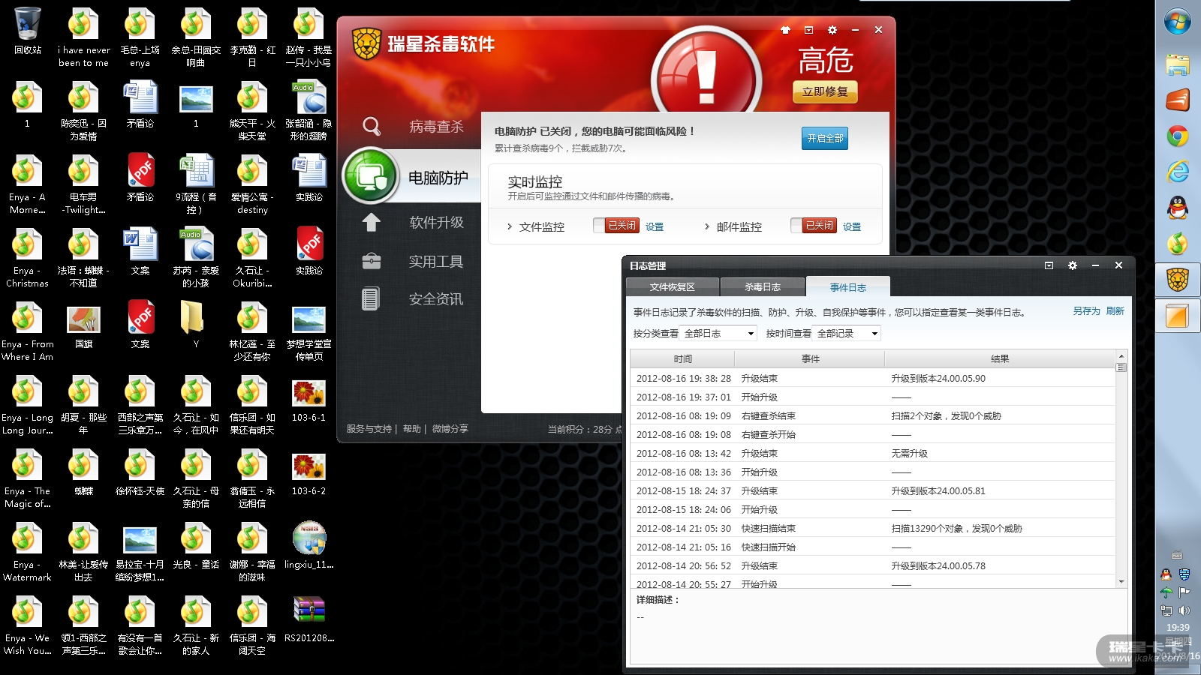Screen dimensions: 1201x675
Task: Select the log row at 2012-08-15 18:24:37
Action: click(x=873, y=491)
